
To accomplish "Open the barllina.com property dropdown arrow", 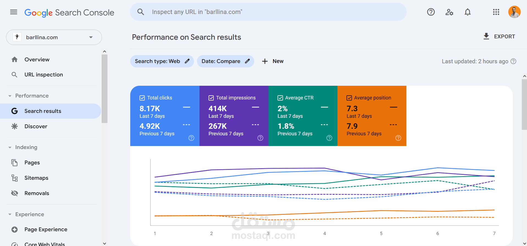I will pyautogui.click(x=91, y=37).
